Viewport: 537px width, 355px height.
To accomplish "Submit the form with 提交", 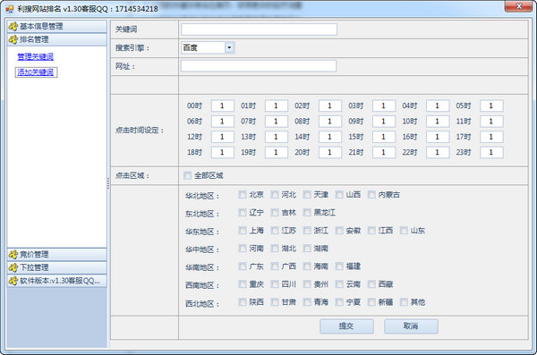I will coord(346,326).
